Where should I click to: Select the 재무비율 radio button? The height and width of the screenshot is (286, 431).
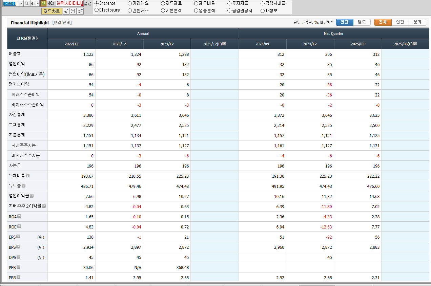coord(196,3)
